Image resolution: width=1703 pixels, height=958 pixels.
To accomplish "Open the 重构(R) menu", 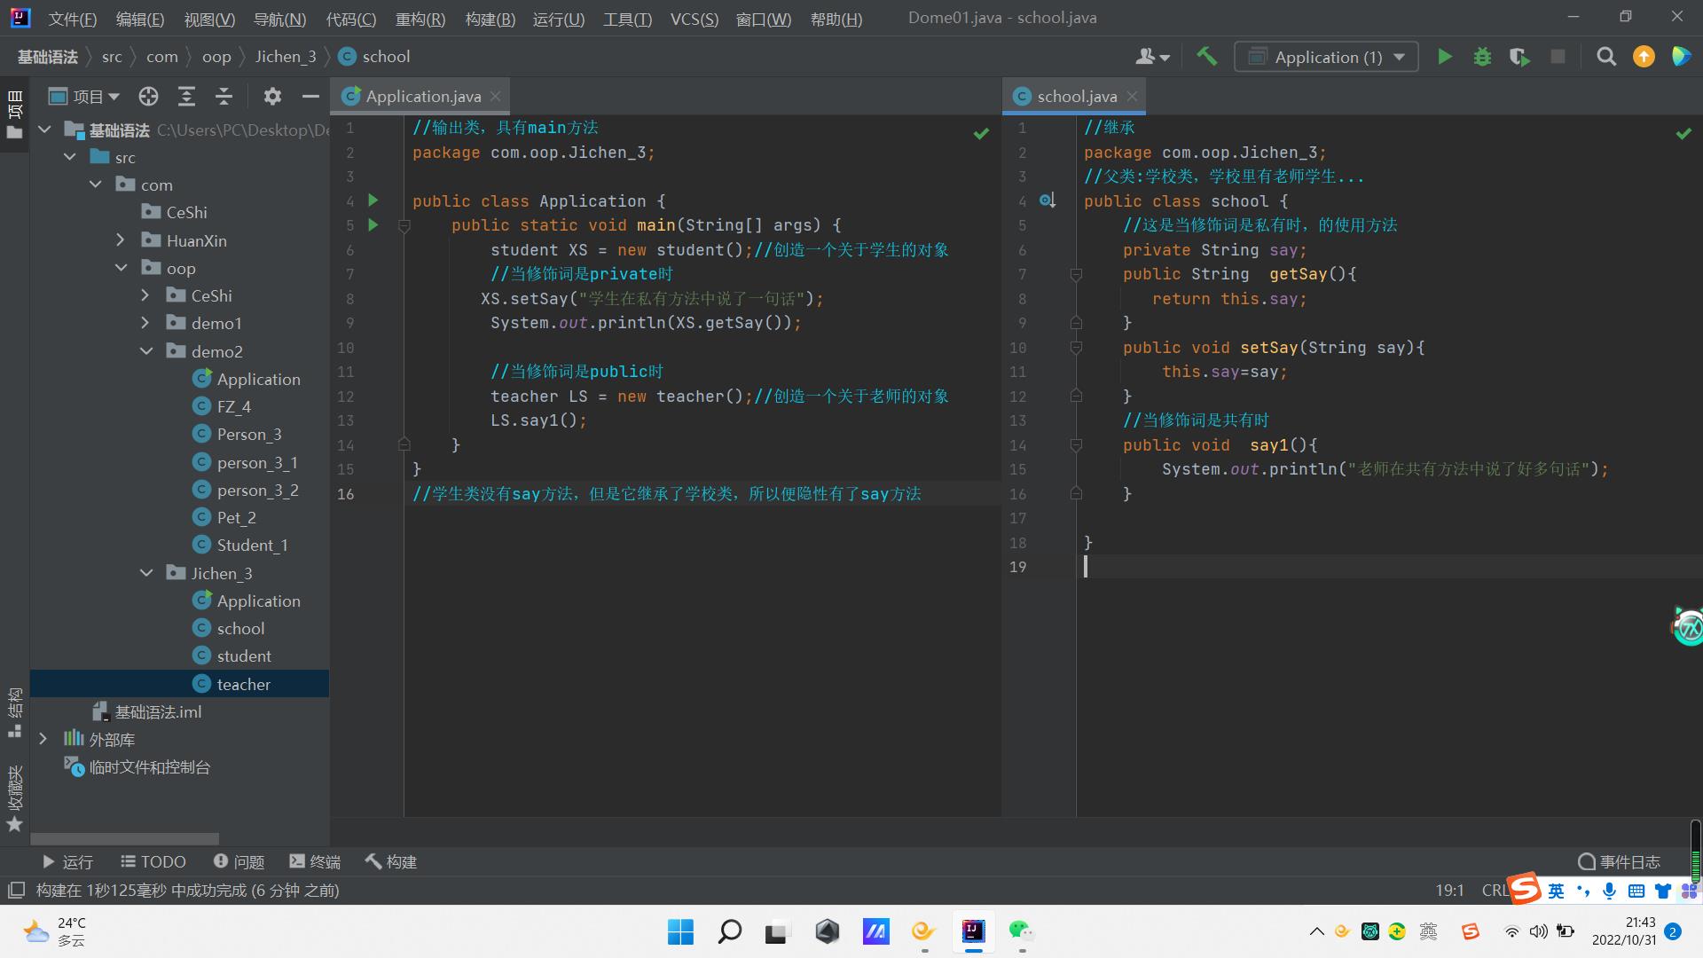I will [420, 19].
